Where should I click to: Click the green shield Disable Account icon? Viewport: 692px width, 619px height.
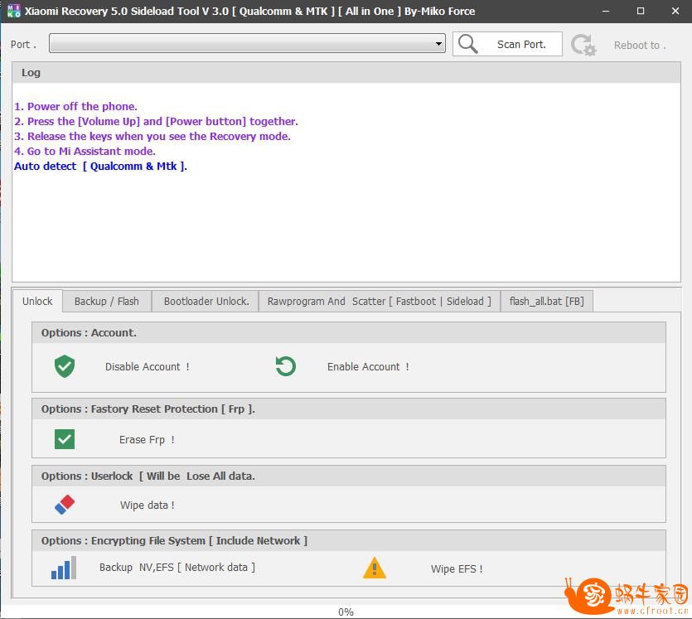tap(65, 366)
